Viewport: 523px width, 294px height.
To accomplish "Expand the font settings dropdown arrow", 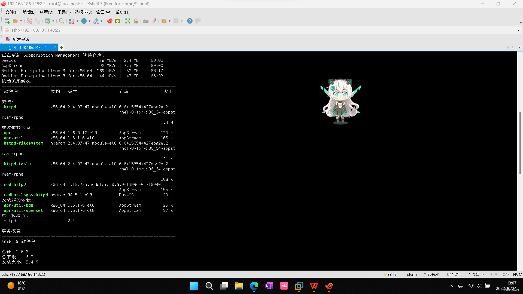I will (x=101, y=21).
